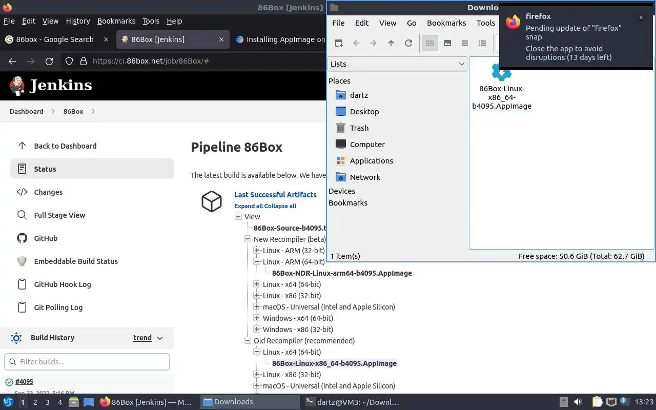Image resolution: width=656 pixels, height=410 pixels.
Task: Open Bookmarks menu in file manager
Action: tap(446, 23)
